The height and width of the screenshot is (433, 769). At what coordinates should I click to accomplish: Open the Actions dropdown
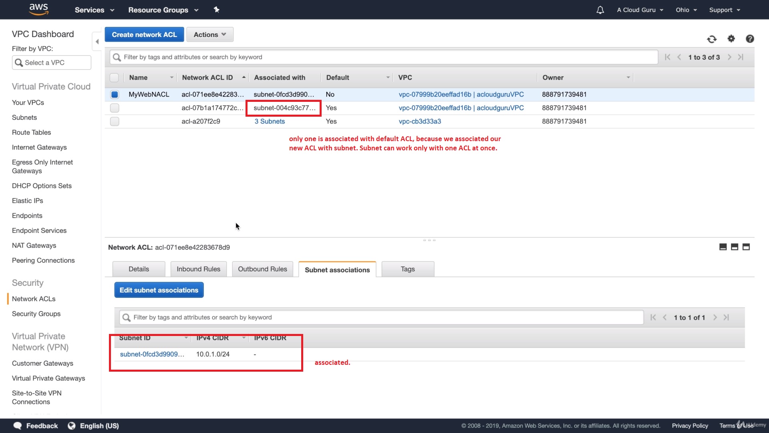209,34
